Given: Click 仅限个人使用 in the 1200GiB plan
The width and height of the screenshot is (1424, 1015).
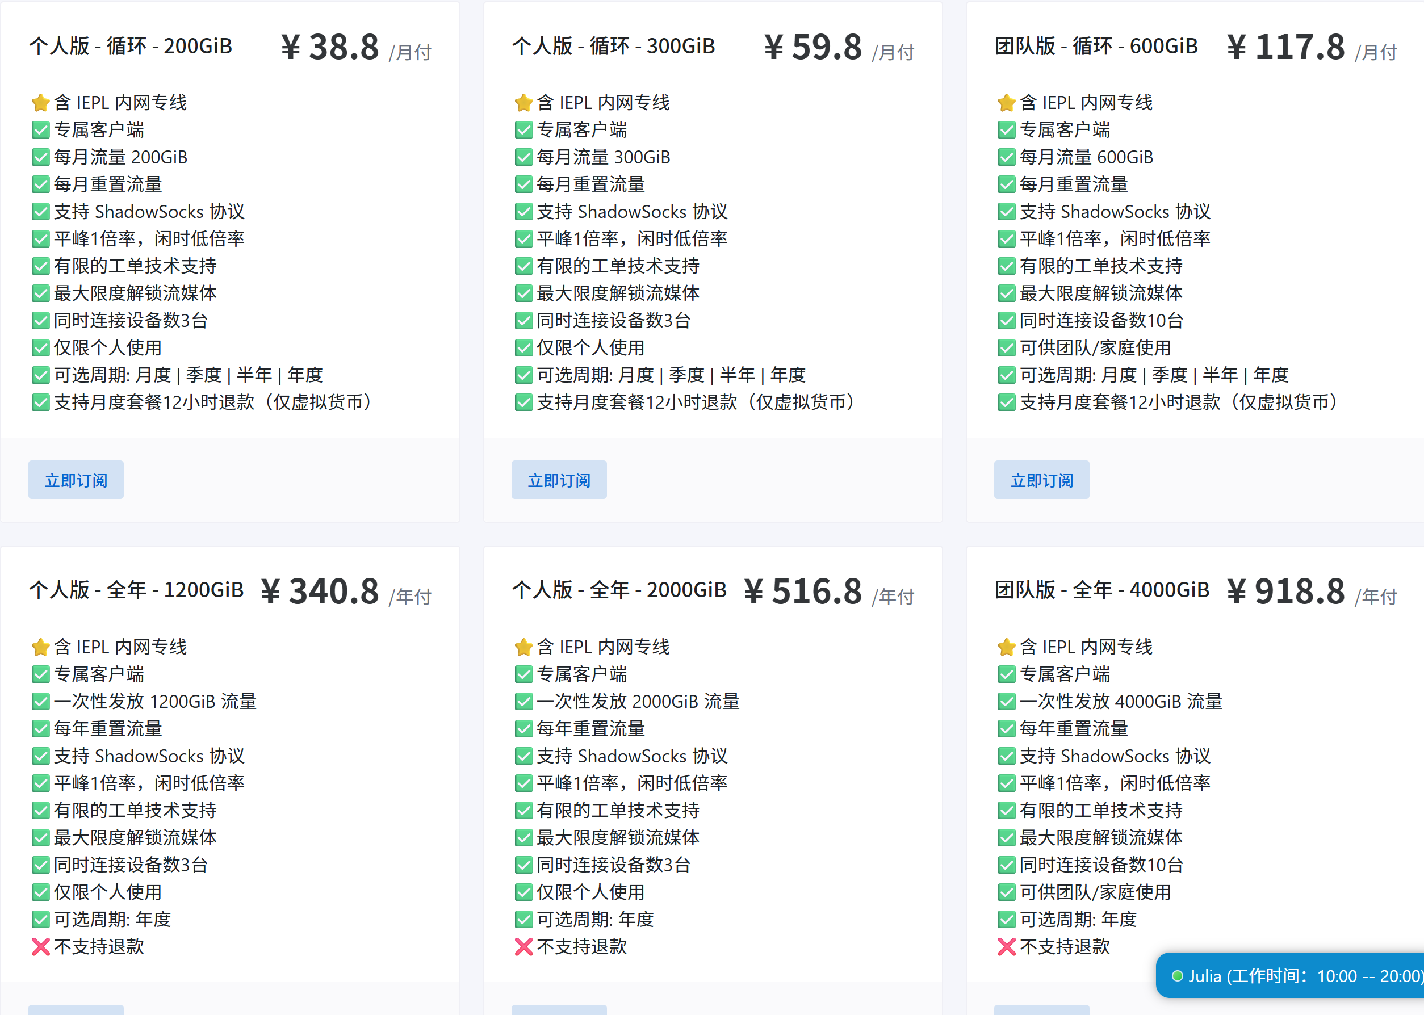Looking at the screenshot, I should coord(108,892).
